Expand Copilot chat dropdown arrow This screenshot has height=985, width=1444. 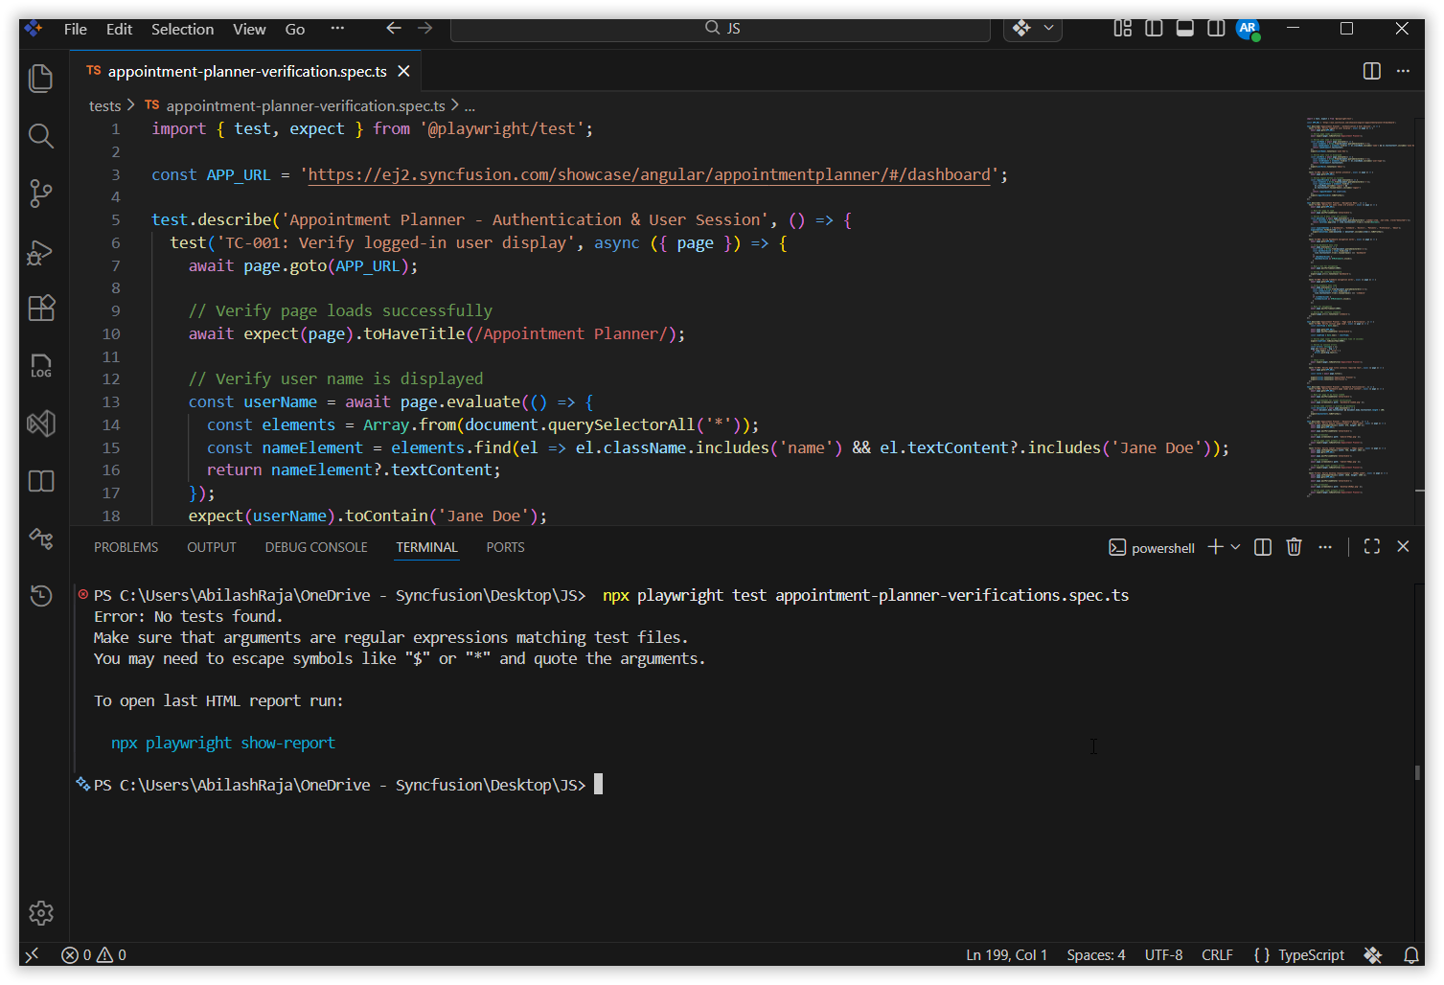pos(1049,28)
